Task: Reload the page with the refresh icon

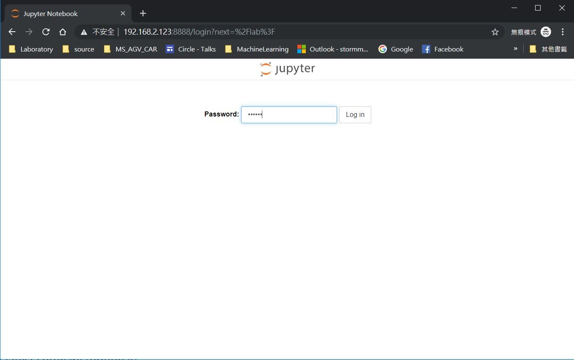Action: (46, 32)
